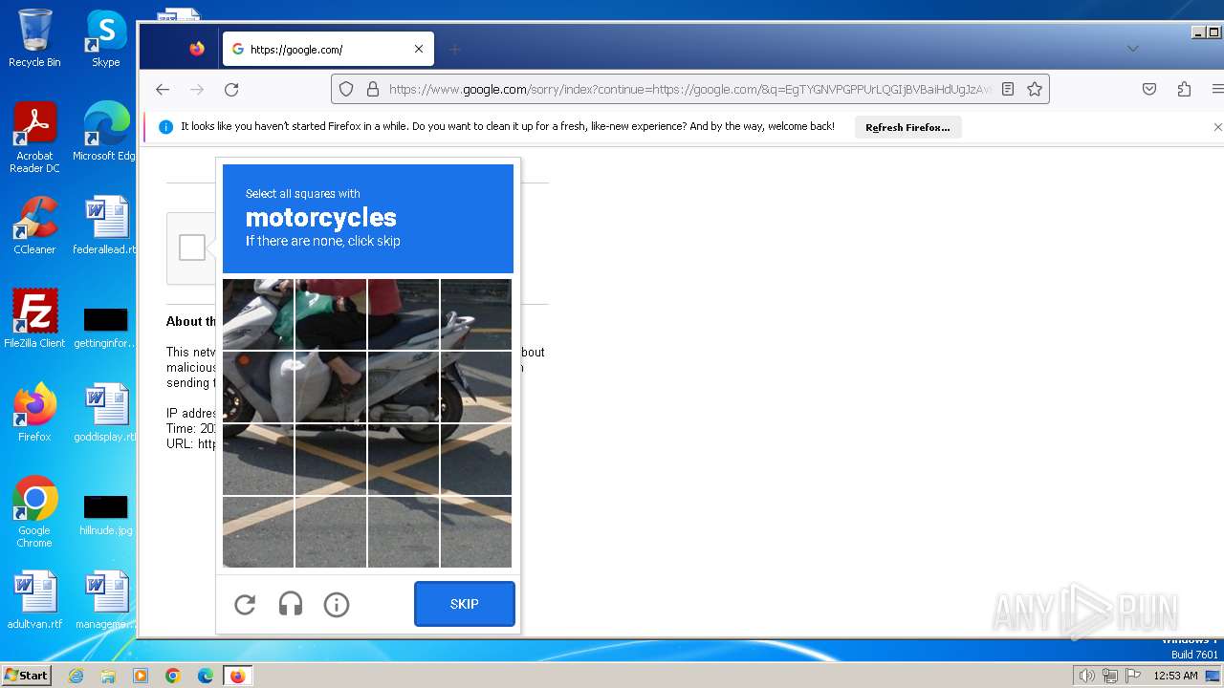
Task: Show site security via the padlock icon
Action: (371, 89)
